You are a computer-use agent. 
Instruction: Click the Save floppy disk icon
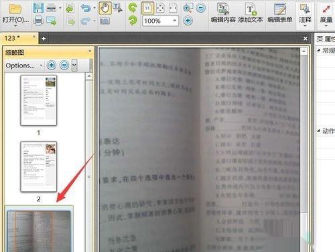click(38, 8)
